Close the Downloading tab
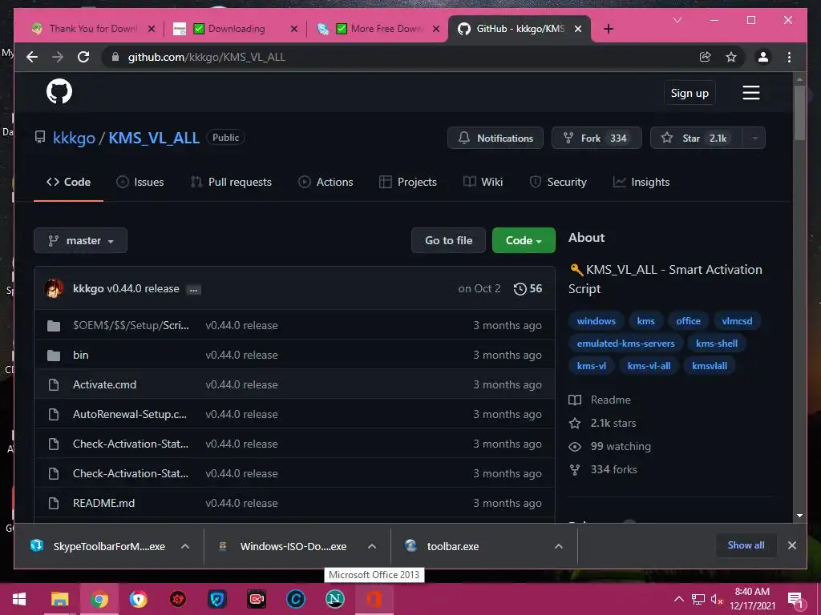The image size is (821, 615). tap(293, 29)
